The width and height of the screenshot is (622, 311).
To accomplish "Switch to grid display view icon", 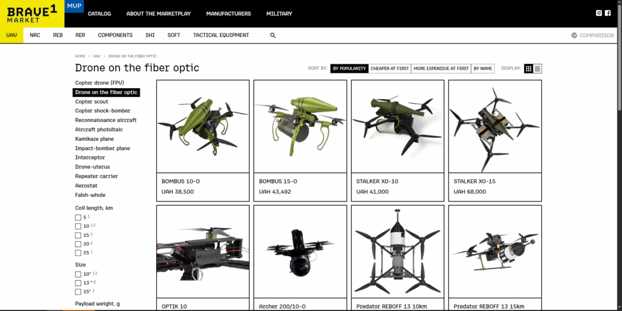I will 528,69.
